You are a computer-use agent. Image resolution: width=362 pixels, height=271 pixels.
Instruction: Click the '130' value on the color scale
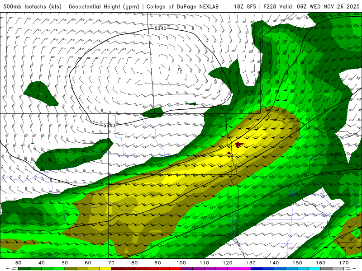[251, 263]
